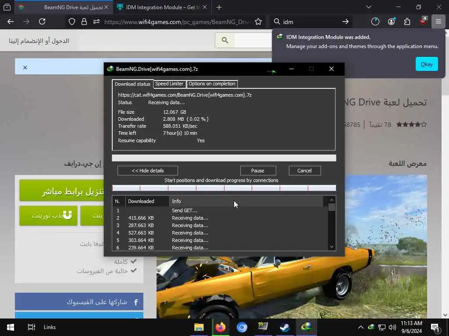Click the main download progress bar
Screen dimensions: 449x336
click(224, 158)
